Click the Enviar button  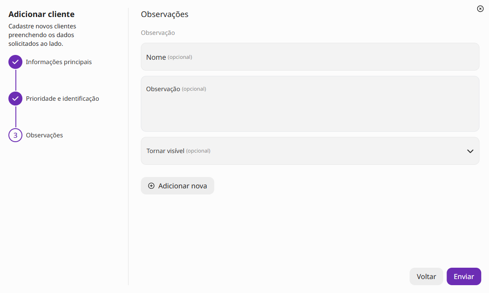[464, 276]
